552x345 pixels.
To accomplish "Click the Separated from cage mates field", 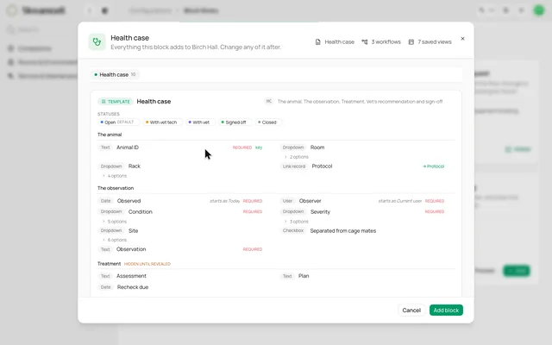I will point(343,231).
